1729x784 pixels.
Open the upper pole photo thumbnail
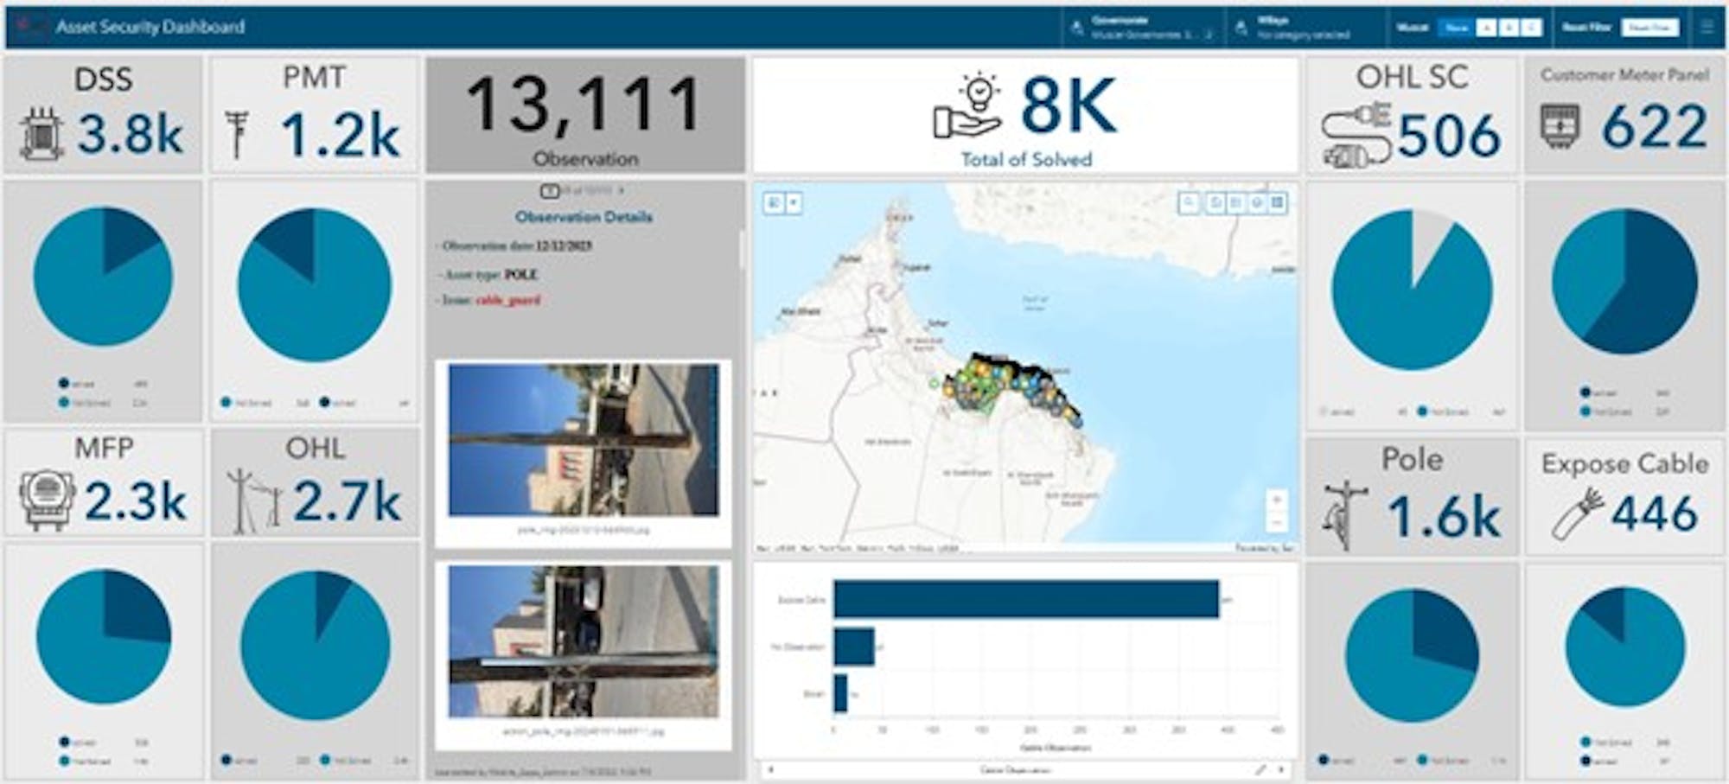pyautogui.click(x=584, y=440)
